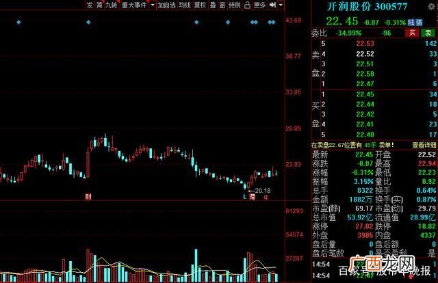The image size is (438, 283).
Task: Click the 43.69 price axis label
Action: [293, 20]
